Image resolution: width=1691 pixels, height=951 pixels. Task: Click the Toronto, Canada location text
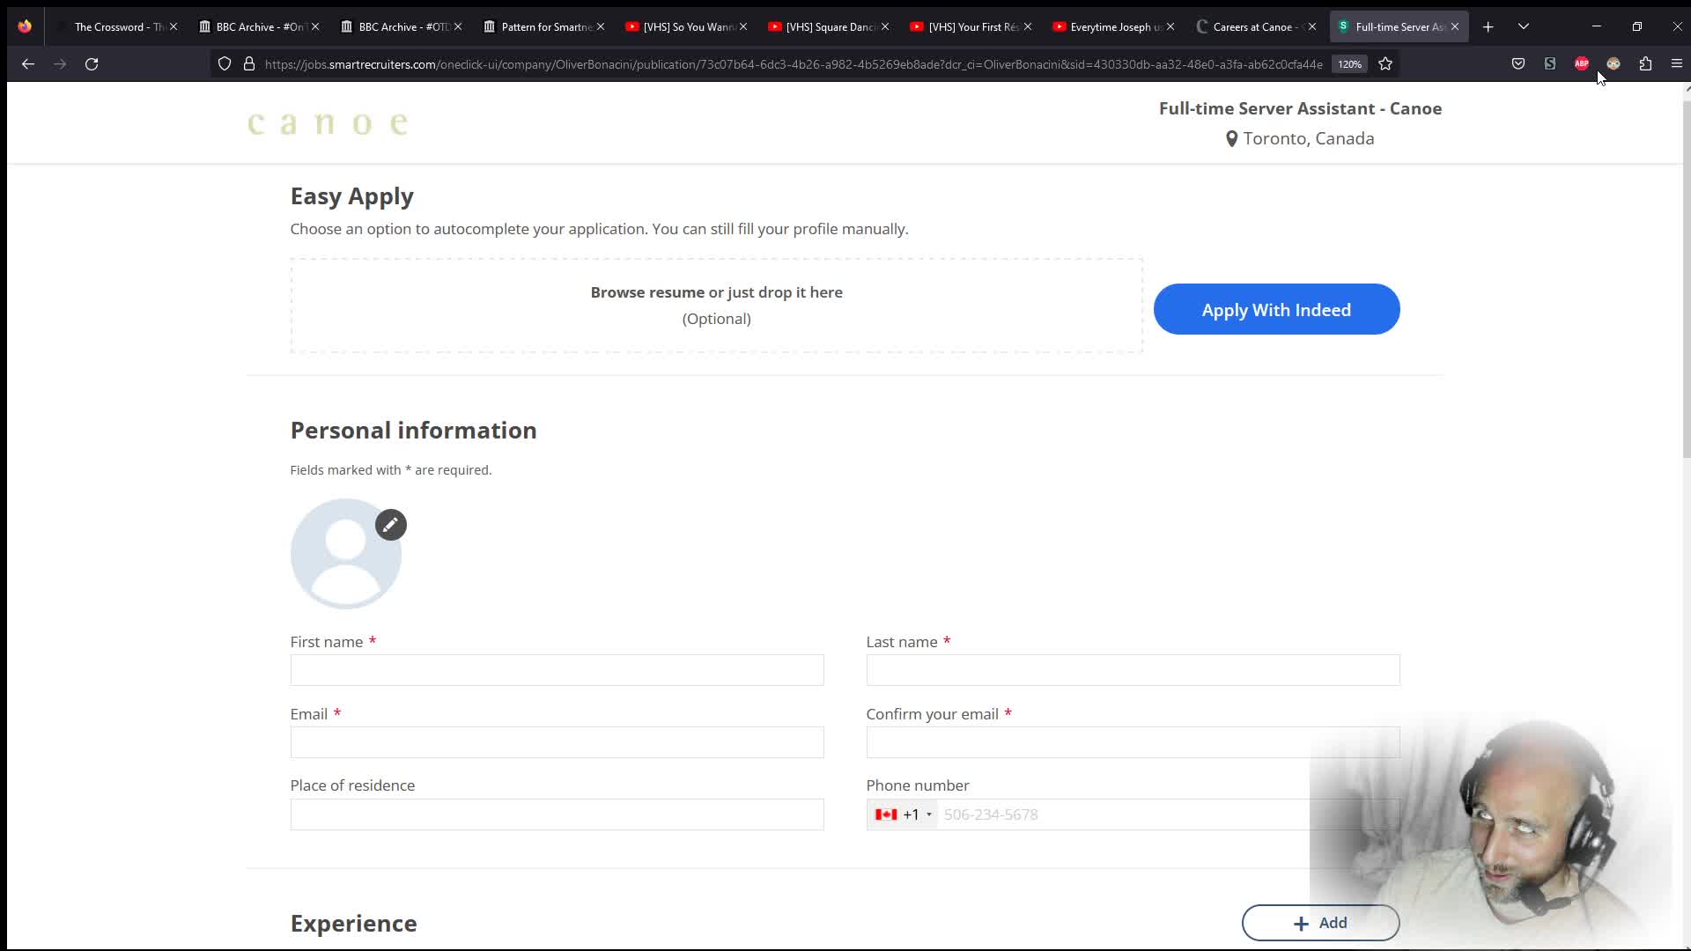(1300, 139)
